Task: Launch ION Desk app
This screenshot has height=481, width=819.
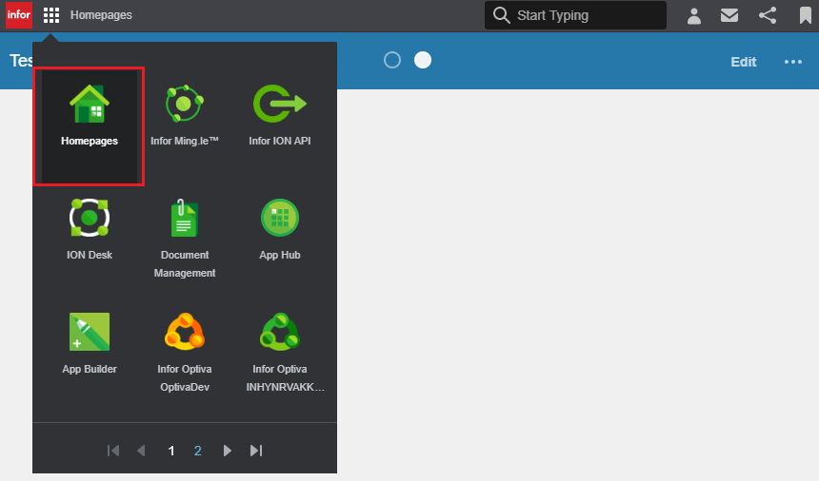Action: [x=90, y=229]
